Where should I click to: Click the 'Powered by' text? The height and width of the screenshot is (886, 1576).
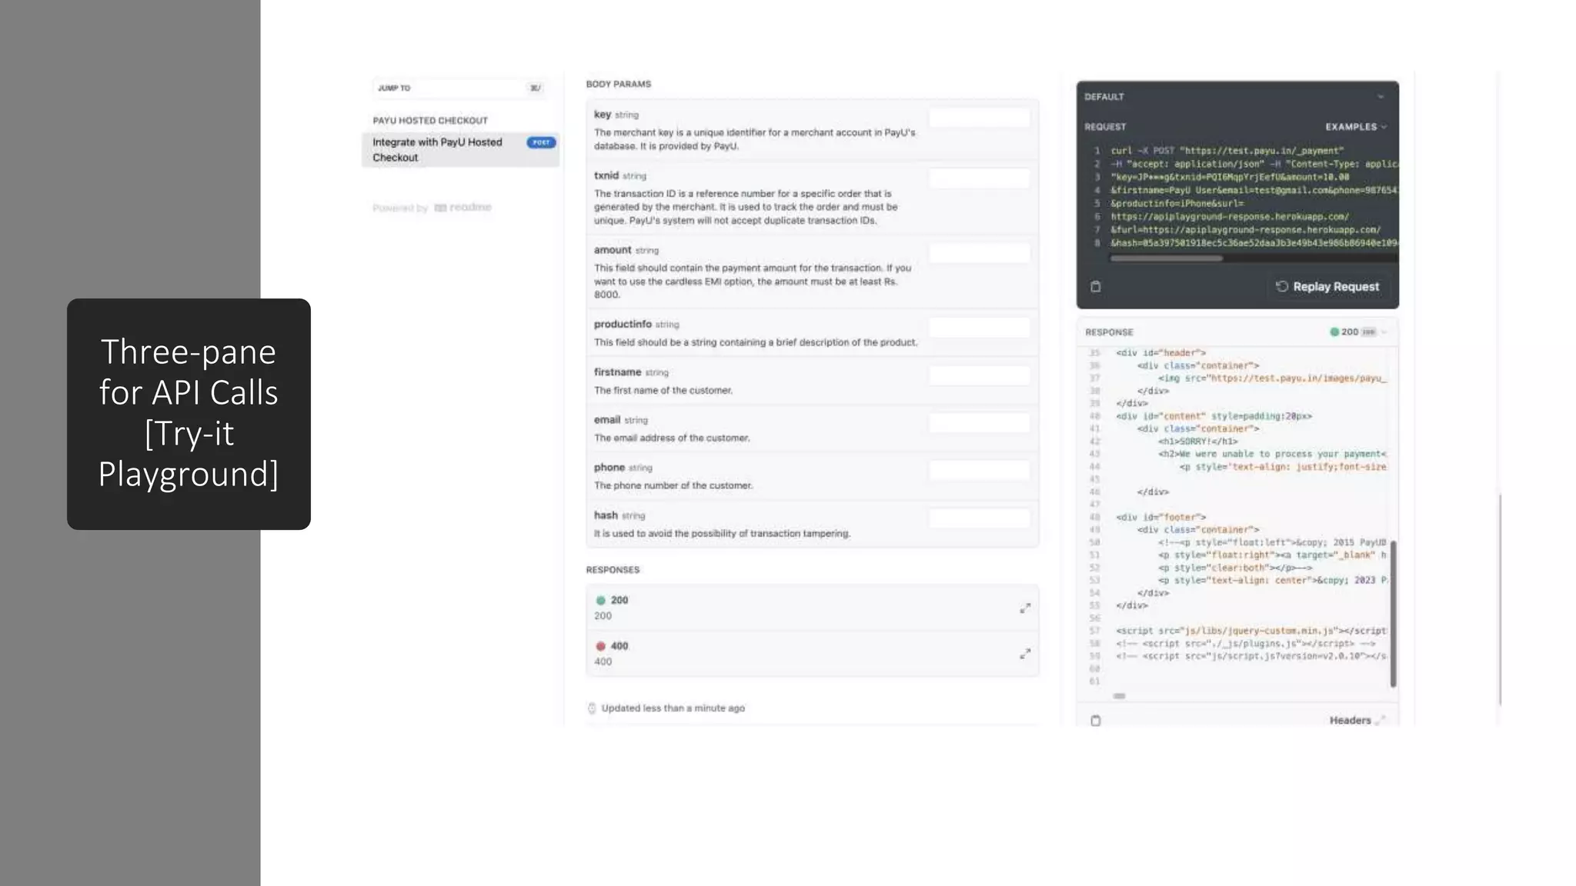click(x=400, y=208)
